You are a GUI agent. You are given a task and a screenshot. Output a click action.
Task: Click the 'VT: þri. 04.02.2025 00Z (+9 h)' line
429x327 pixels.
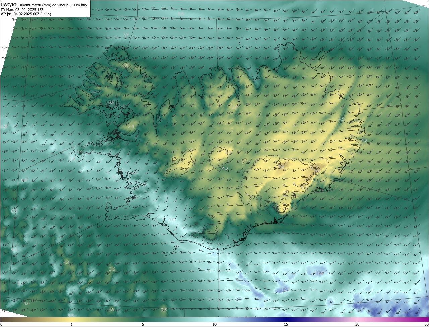[x=25, y=14]
